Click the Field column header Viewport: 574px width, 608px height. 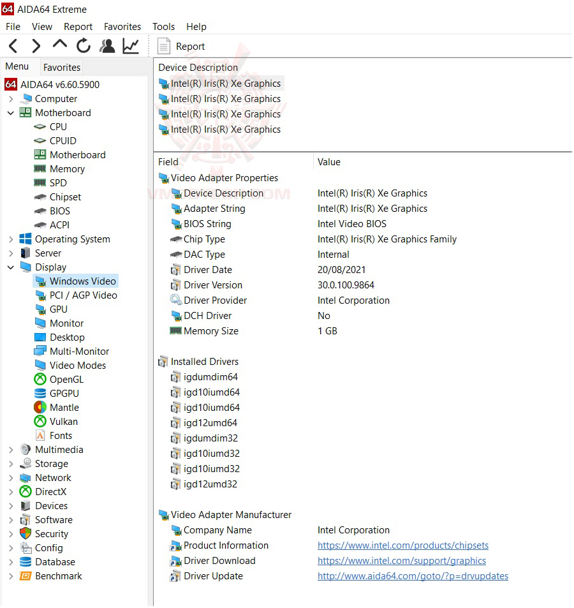168,161
